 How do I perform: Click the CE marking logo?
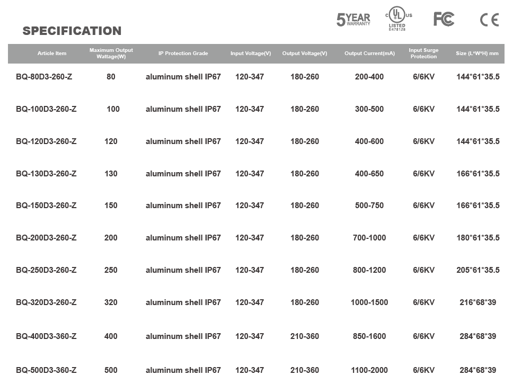490,20
